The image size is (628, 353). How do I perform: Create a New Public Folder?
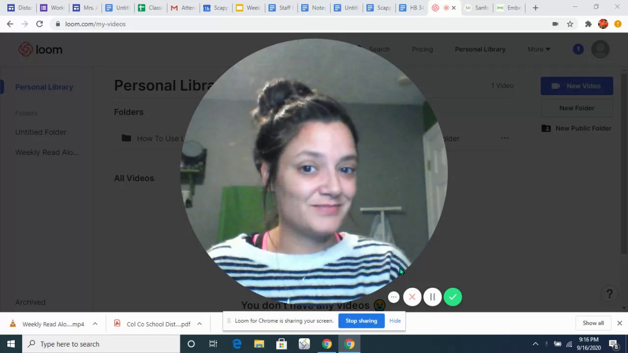coord(577,128)
